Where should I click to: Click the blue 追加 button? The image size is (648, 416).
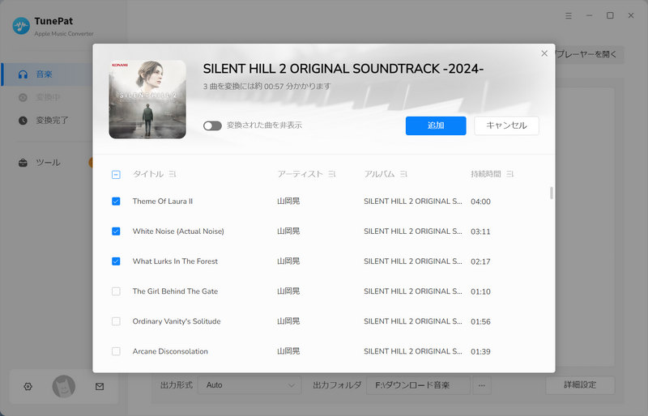436,125
